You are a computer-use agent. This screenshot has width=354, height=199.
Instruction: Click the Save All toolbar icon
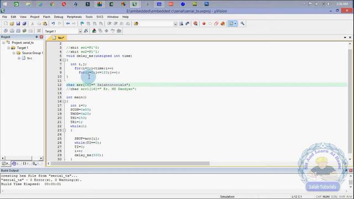[x=24, y=24]
